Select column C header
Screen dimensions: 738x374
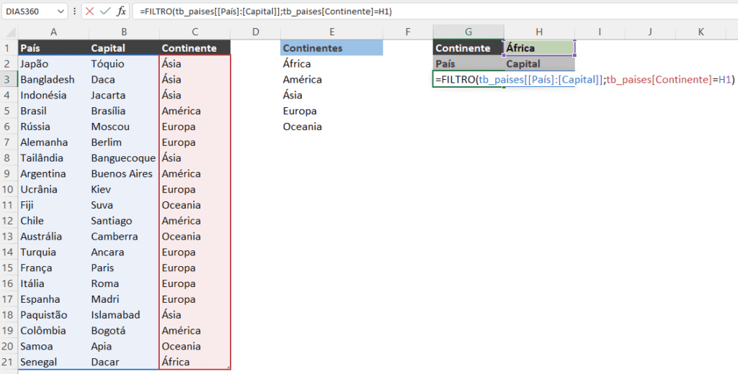click(195, 32)
